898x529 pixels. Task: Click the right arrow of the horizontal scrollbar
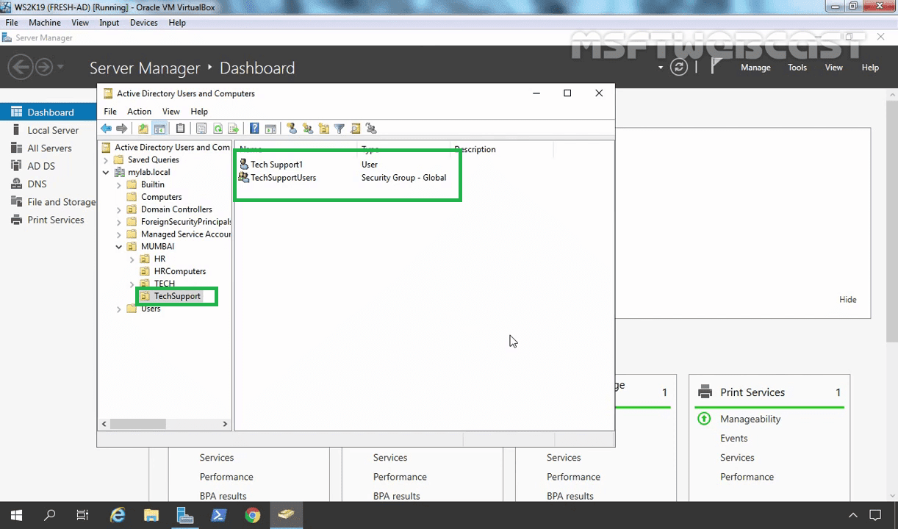[225, 424]
